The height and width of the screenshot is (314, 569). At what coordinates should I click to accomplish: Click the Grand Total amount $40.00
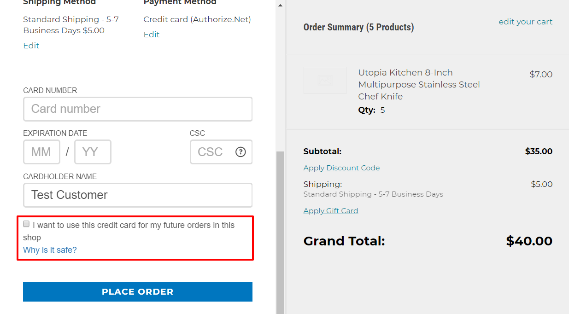click(x=529, y=241)
